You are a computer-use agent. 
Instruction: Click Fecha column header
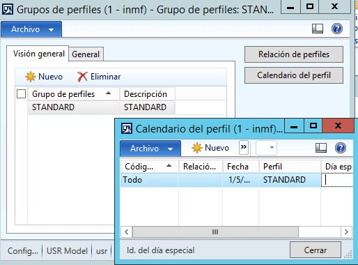pyautogui.click(x=241, y=167)
